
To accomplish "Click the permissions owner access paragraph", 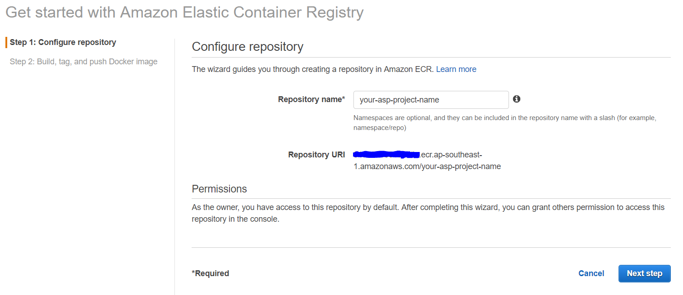I will (427, 213).
